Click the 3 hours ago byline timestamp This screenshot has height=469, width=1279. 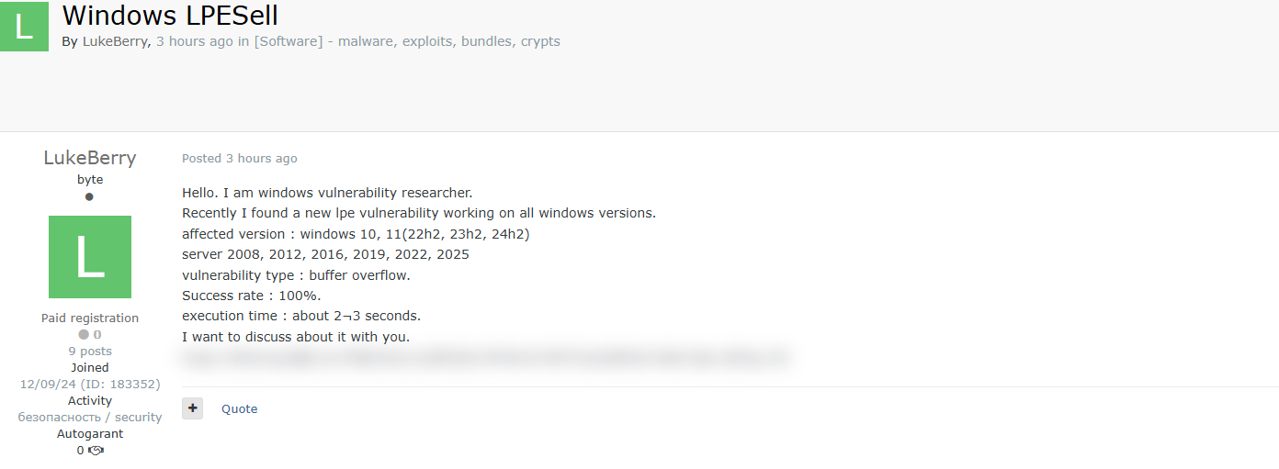tap(195, 41)
